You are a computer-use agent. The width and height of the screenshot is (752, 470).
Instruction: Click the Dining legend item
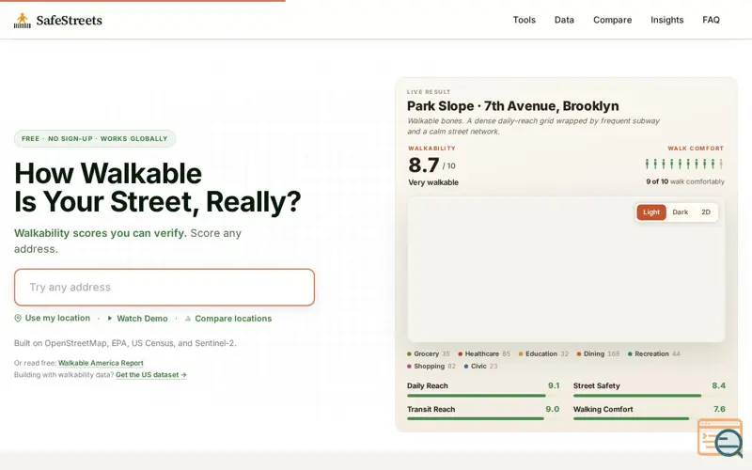tap(598, 354)
